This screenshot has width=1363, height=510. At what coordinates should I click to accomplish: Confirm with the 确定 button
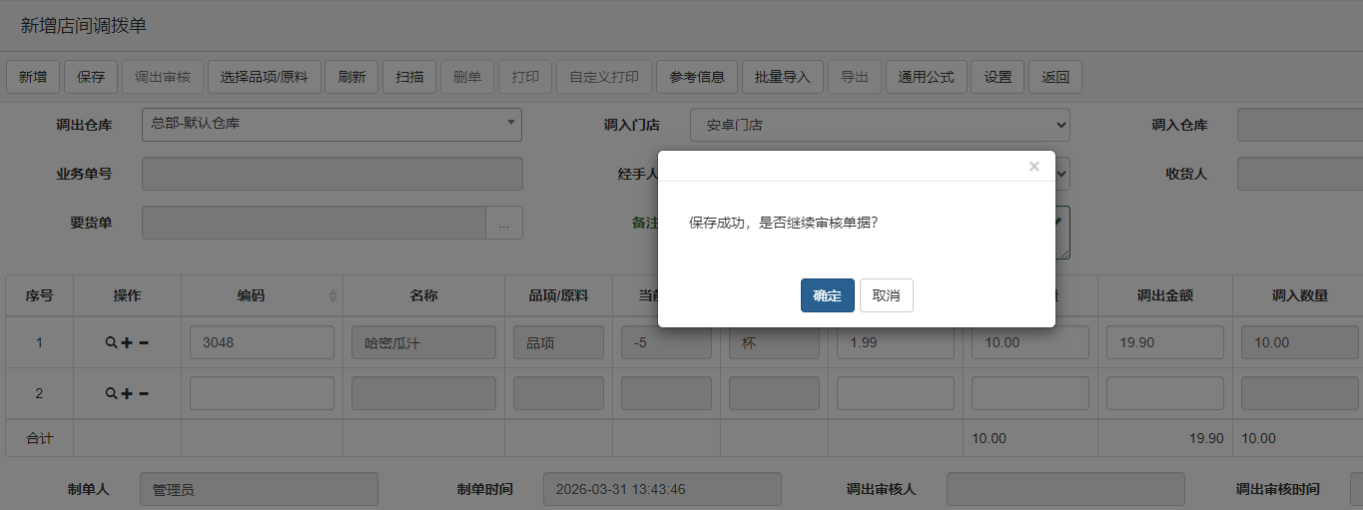pyautogui.click(x=827, y=295)
